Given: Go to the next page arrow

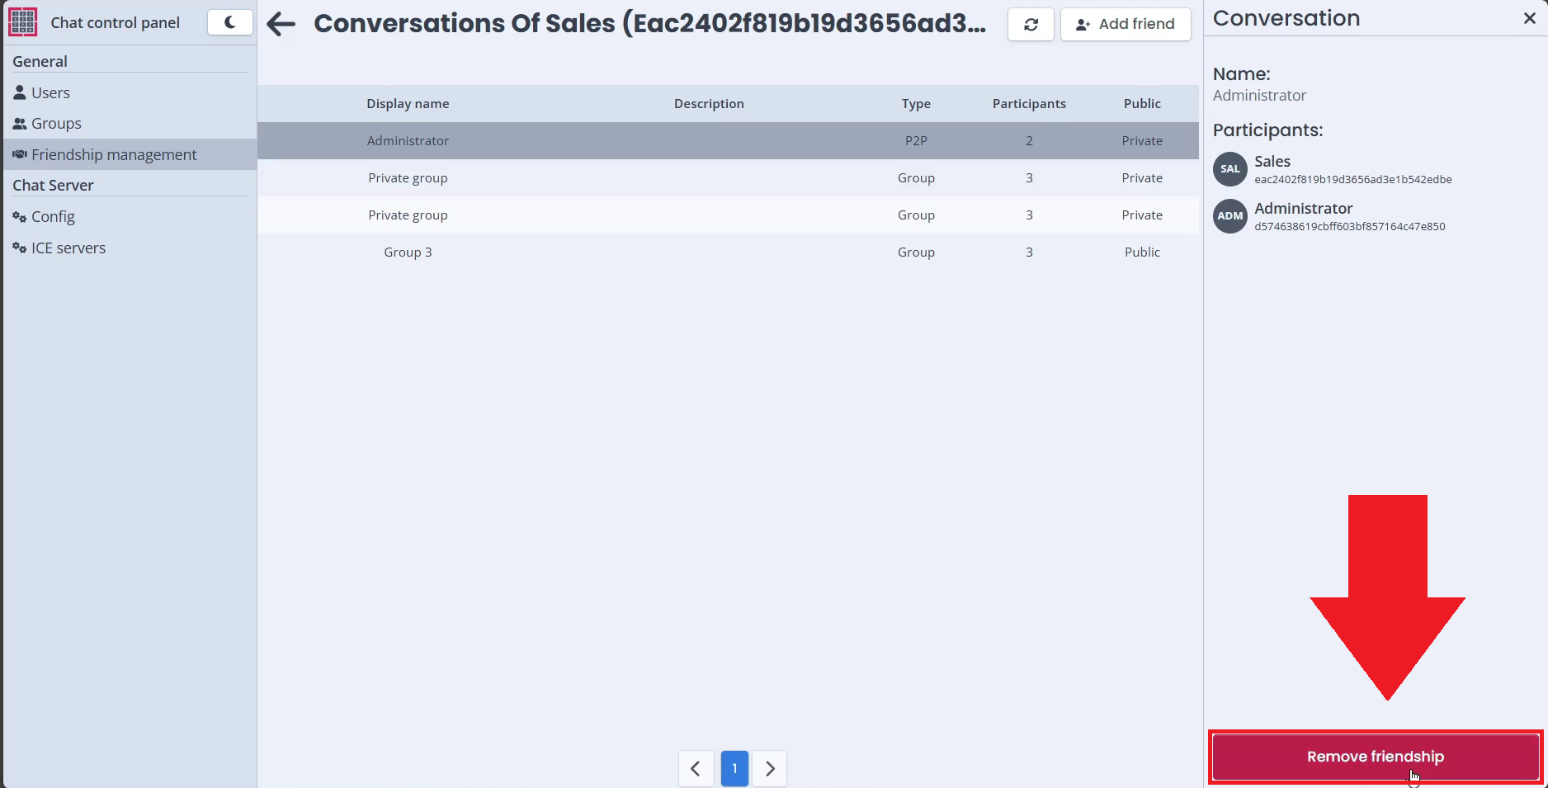Looking at the screenshot, I should point(770,769).
